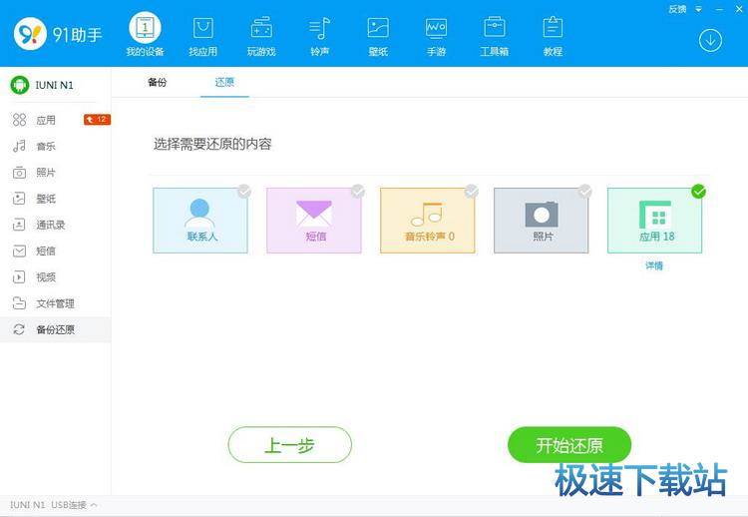Viewport: 748px width, 517px height.
Task: Open 备份还原 in the sidebar
Action: pos(55,329)
